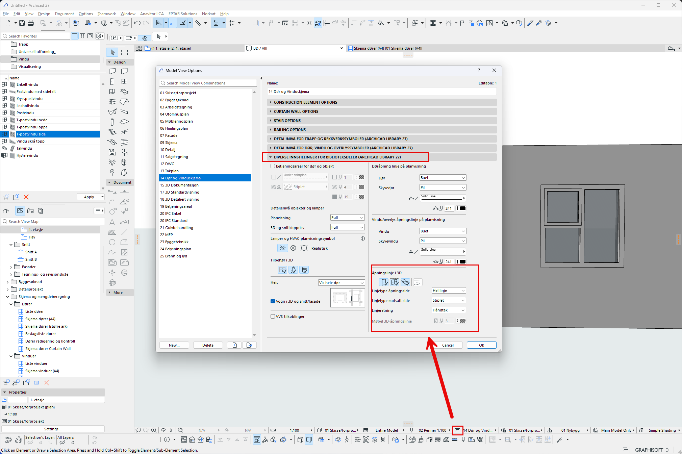Switch to Skjema dører (A4) tab

point(387,48)
